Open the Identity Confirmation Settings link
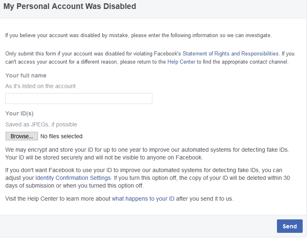308x241 pixels. click(73, 178)
